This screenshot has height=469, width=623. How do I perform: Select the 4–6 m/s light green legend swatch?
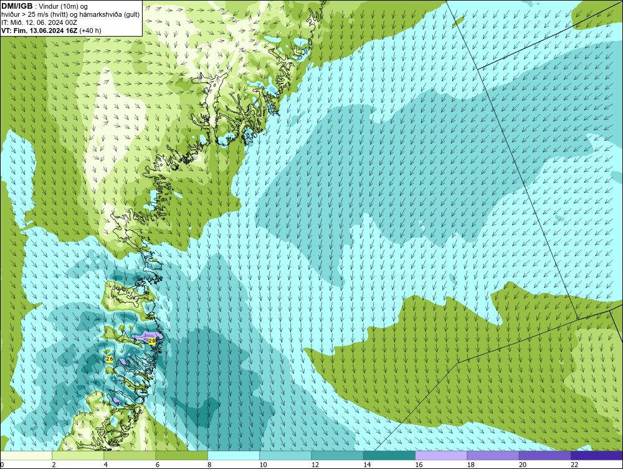click(x=130, y=455)
